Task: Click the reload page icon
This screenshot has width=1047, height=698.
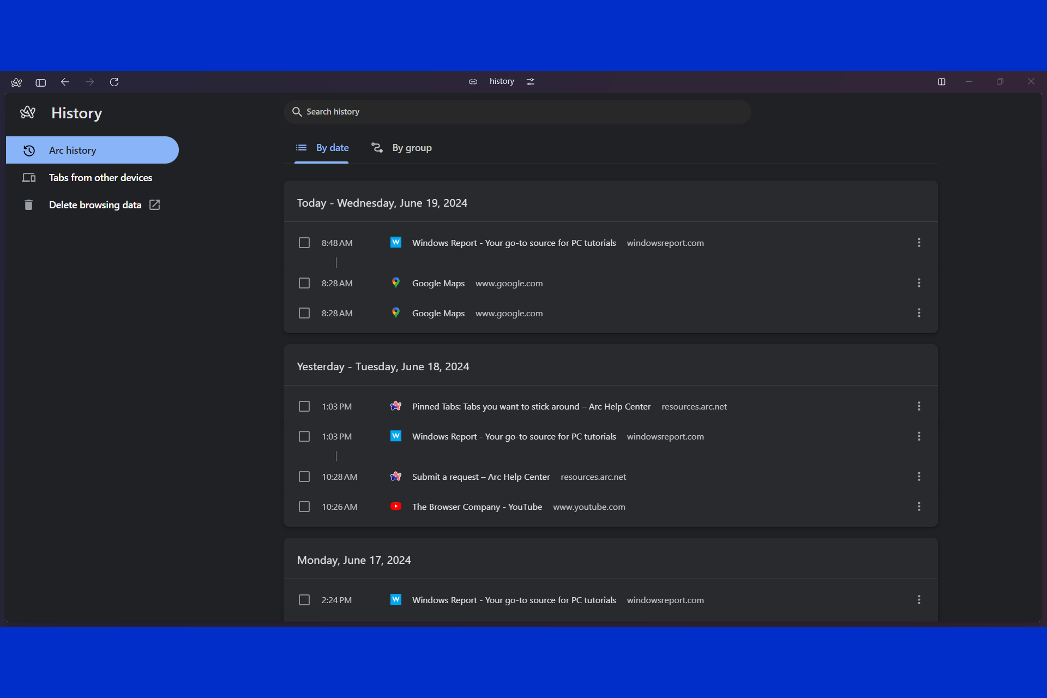Action: pyautogui.click(x=114, y=82)
